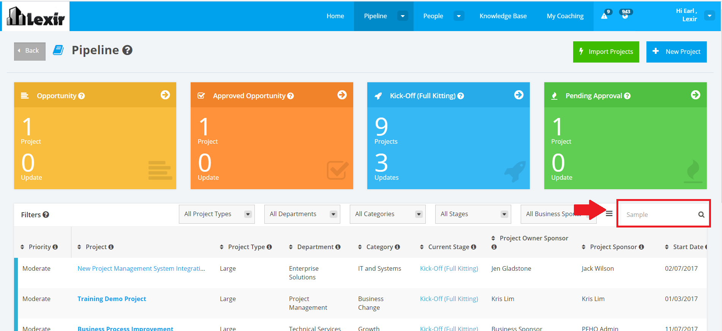The image size is (722, 331).
Task: Click info icon beside Project Type column
Action: click(269, 247)
